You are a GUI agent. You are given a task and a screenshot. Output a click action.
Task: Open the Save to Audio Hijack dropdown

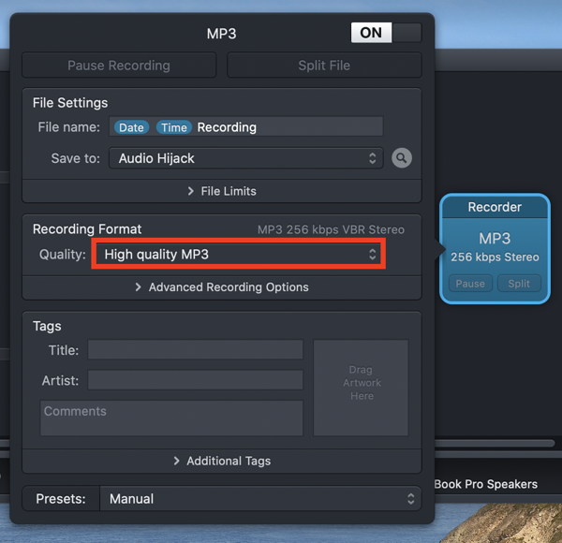245,158
